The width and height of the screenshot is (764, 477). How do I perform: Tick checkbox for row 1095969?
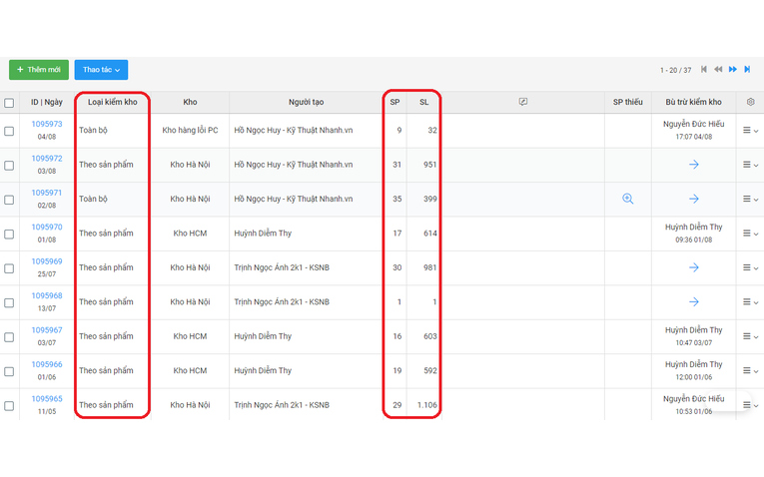tap(9, 268)
